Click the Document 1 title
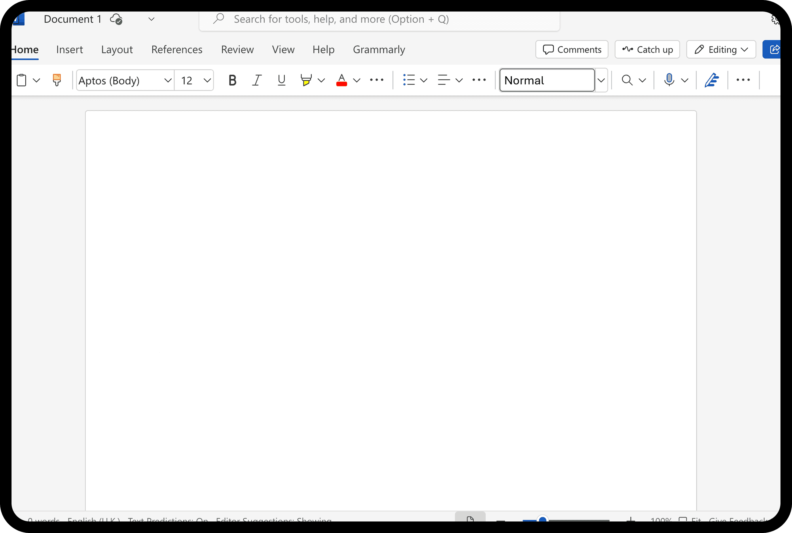The width and height of the screenshot is (792, 533). (x=73, y=19)
